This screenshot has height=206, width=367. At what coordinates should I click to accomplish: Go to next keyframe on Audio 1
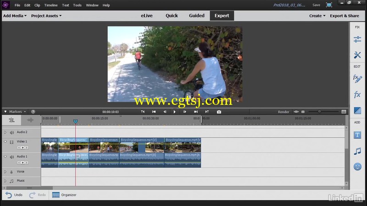point(27,163)
